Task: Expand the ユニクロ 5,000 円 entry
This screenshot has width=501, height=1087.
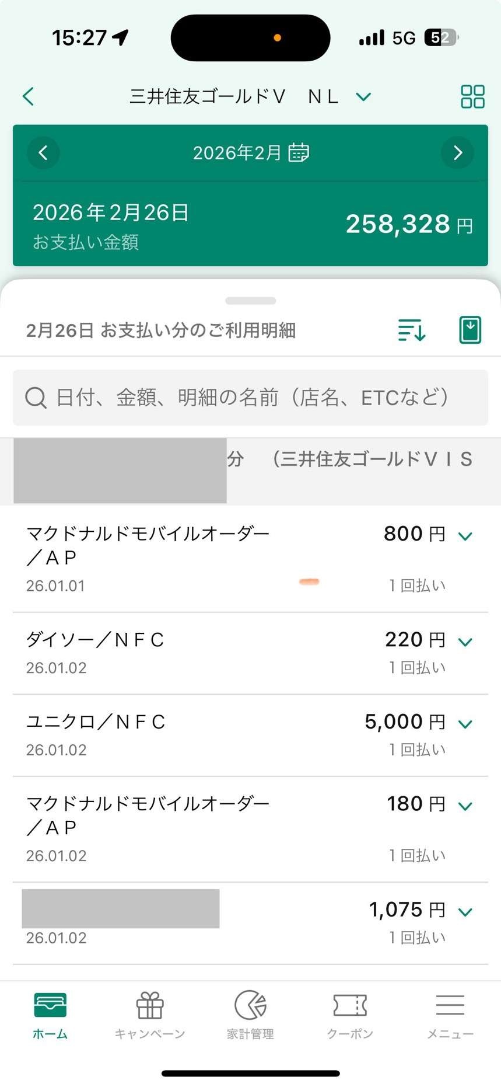Action: click(465, 724)
